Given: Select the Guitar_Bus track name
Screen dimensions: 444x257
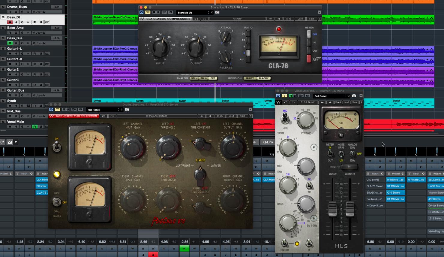Looking at the screenshot, I should (16, 90).
